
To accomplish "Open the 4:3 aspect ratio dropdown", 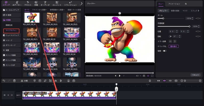I will [138, 76].
